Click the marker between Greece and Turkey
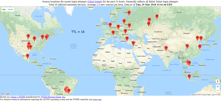 127,39
